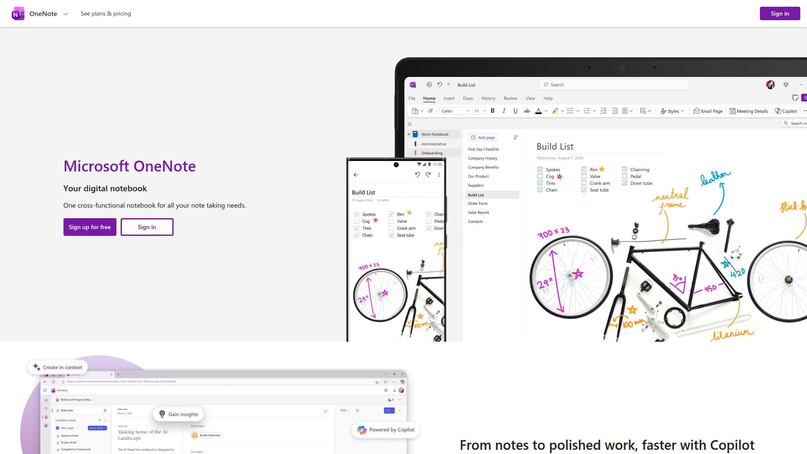Check the Crank arm checkbox on the phone
807x454 pixels.
tap(391, 228)
